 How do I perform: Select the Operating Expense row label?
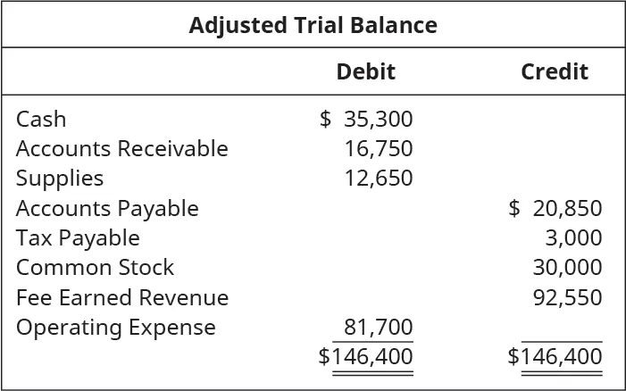(116, 327)
